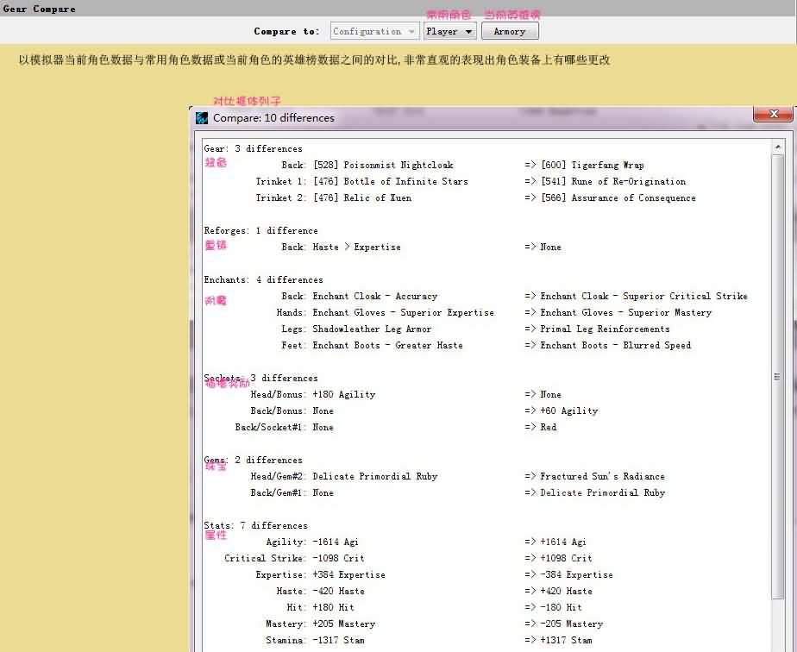Click Enchant Boots - Blurred Speed
797x652 pixels.
(616, 346)
